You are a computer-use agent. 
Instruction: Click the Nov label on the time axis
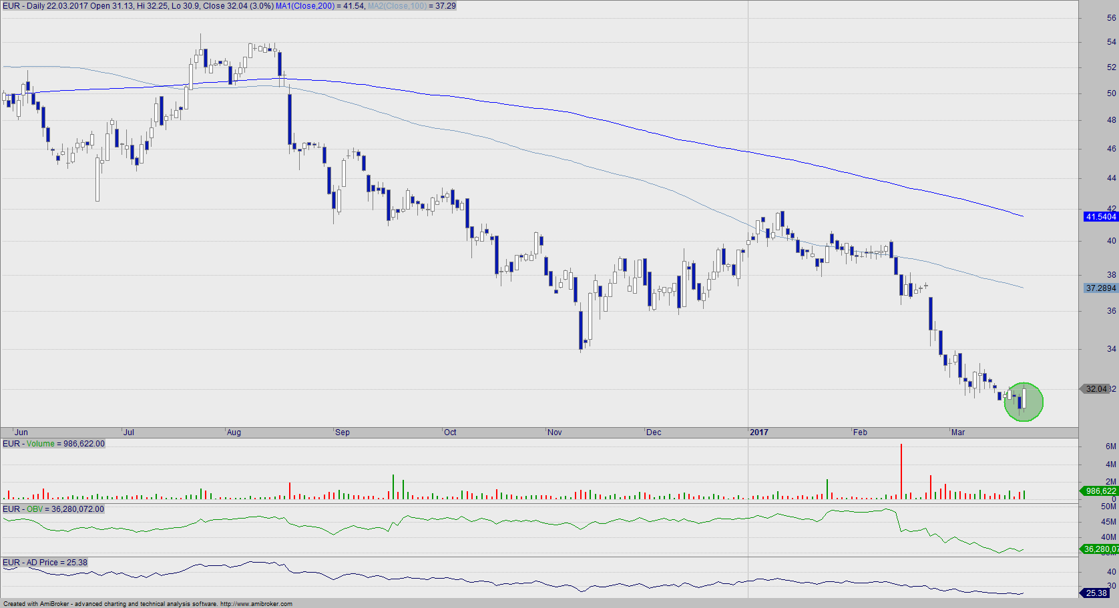[555, 432]
